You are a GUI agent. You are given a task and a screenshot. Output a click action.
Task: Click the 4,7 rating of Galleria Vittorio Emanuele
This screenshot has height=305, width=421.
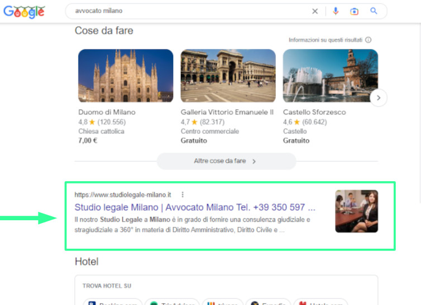185,122
